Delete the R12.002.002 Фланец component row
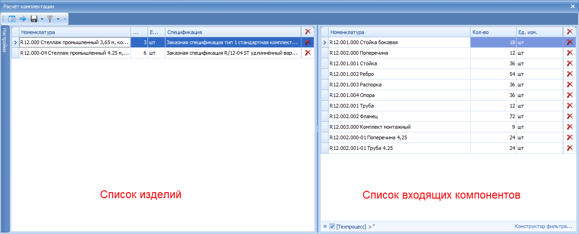Viewport: 579px width, 234px height. [570, 116]
